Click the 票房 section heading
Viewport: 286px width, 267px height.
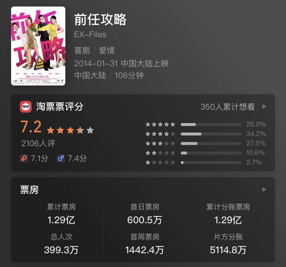[x=29, y=190]
